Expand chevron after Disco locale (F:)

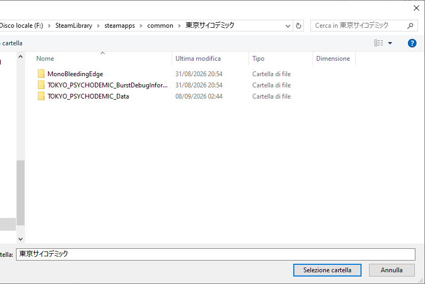click(x=49, y=26)
